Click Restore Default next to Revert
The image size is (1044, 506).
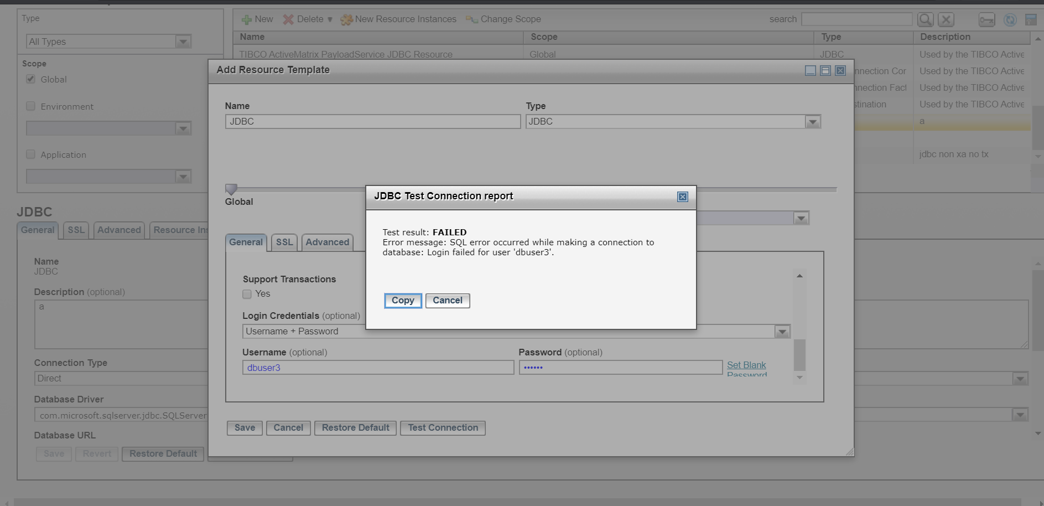pos(163,454)
